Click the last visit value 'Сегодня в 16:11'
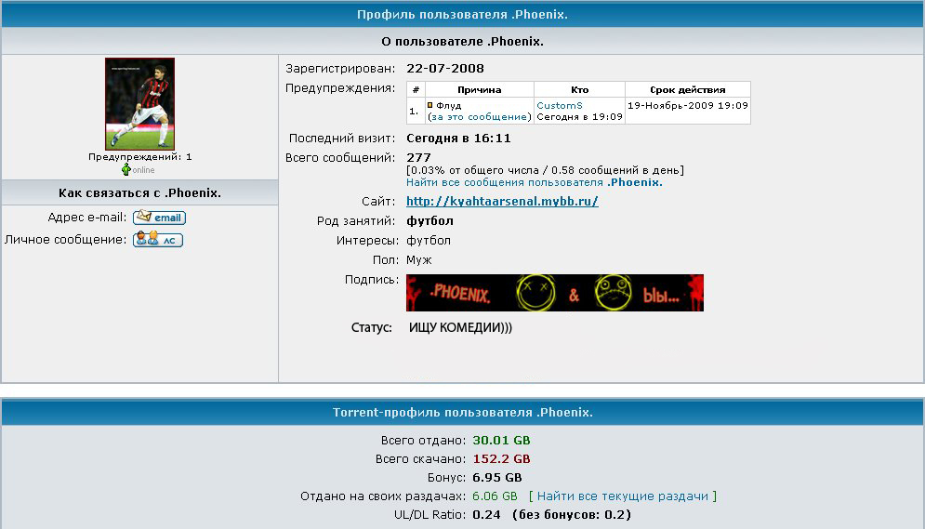 pyautogui.click(x=458, y=138)
